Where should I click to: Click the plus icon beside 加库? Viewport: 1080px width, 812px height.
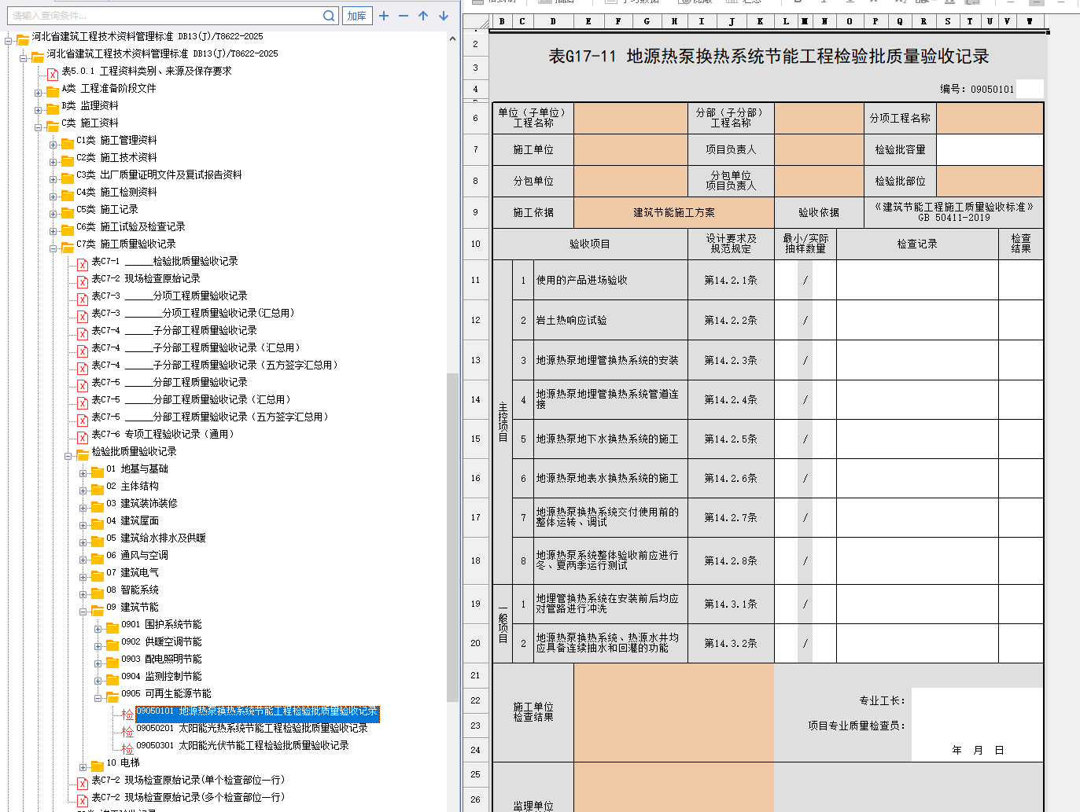point(384,16)
